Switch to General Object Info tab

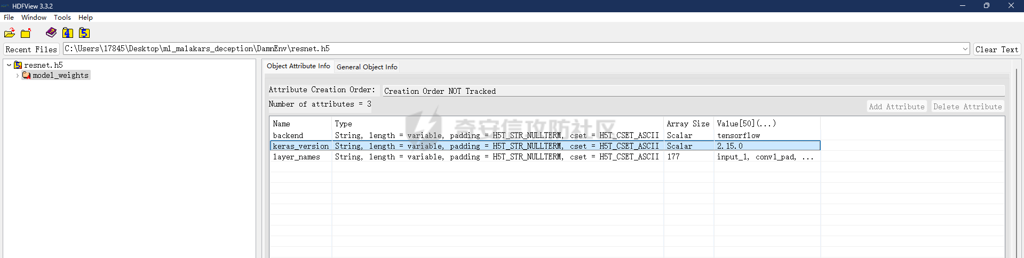click(367, 67)
